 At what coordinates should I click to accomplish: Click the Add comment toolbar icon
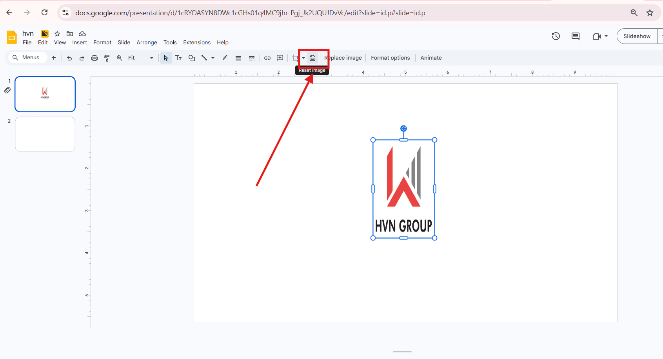point(280,58)
